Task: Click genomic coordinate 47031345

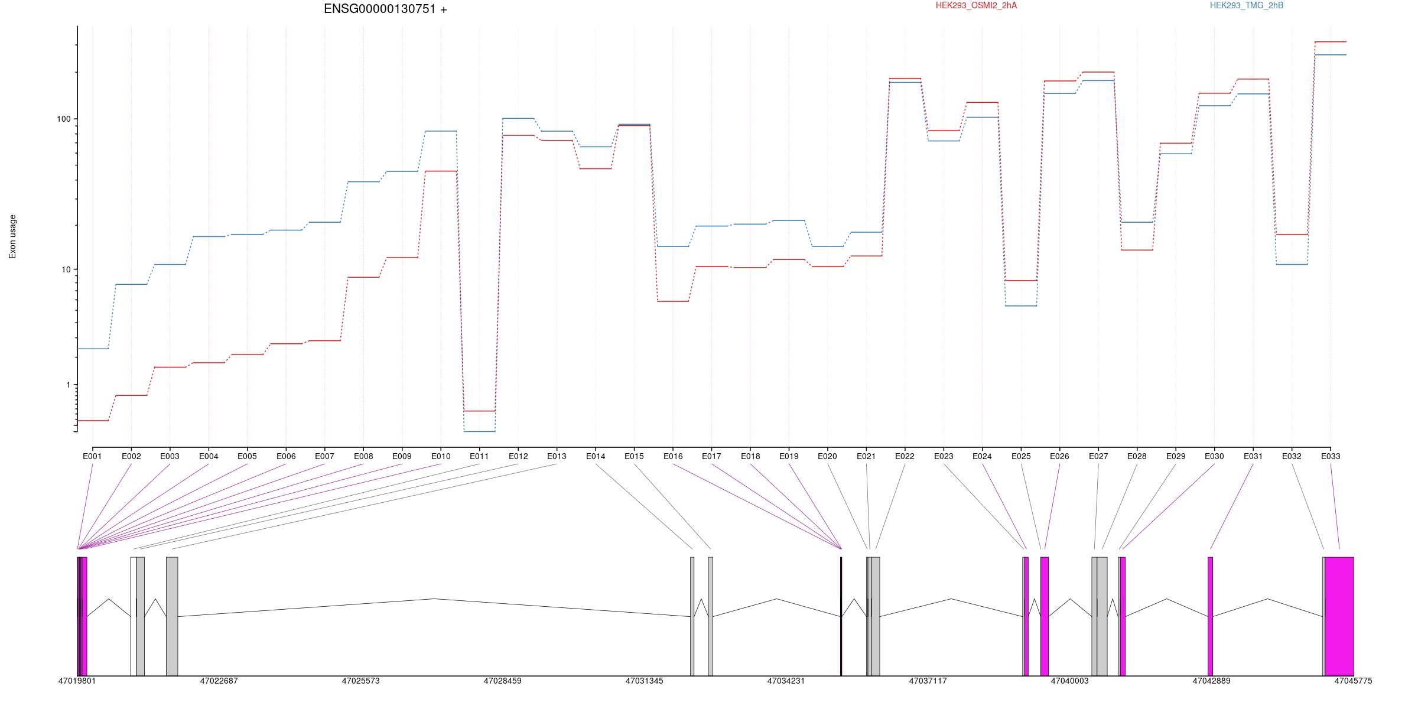Action: pyautogui.click(x=644, y=681)
